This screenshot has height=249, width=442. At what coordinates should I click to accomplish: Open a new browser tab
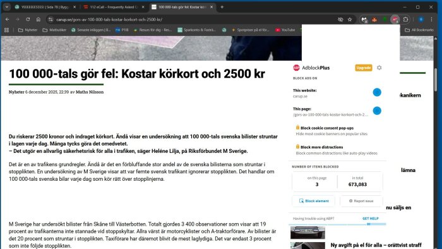click(x=222, y=7)
